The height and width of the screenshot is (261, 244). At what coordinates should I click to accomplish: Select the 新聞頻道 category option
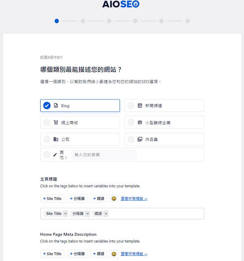pyautogui.click(x=164, y=106)
